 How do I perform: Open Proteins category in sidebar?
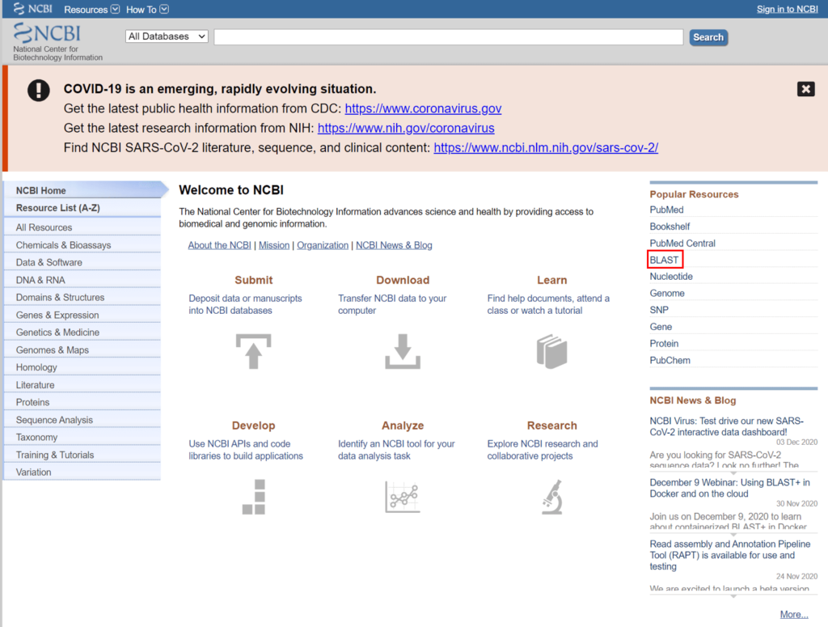82,402
